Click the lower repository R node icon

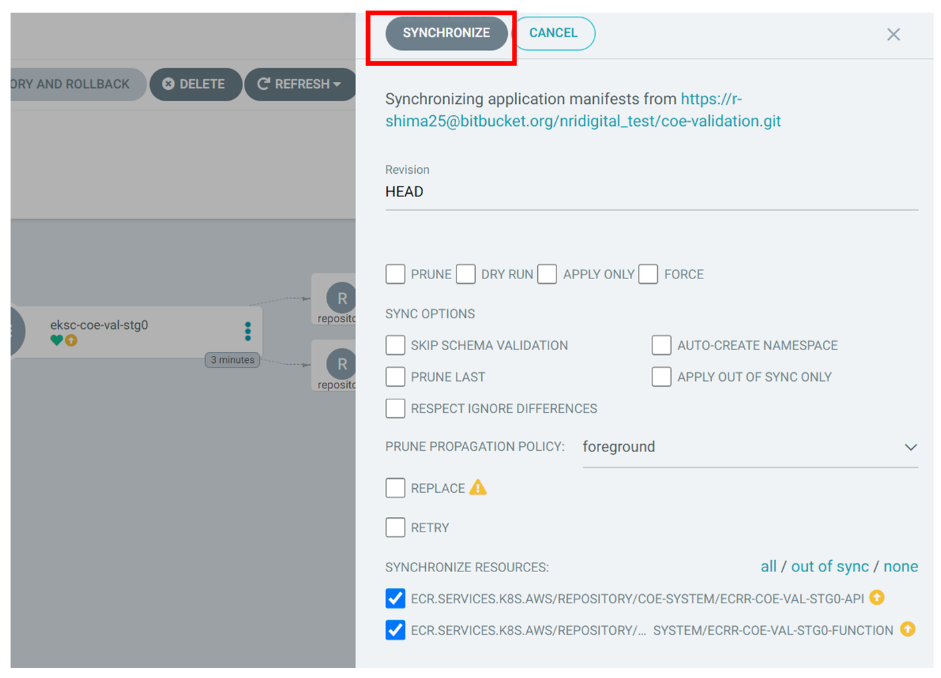341,364
